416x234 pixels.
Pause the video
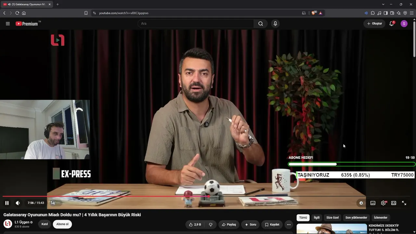pyautogui.click(x=7, y=203)
